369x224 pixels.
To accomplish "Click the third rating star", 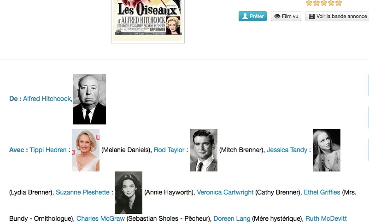I will point(324,3).
